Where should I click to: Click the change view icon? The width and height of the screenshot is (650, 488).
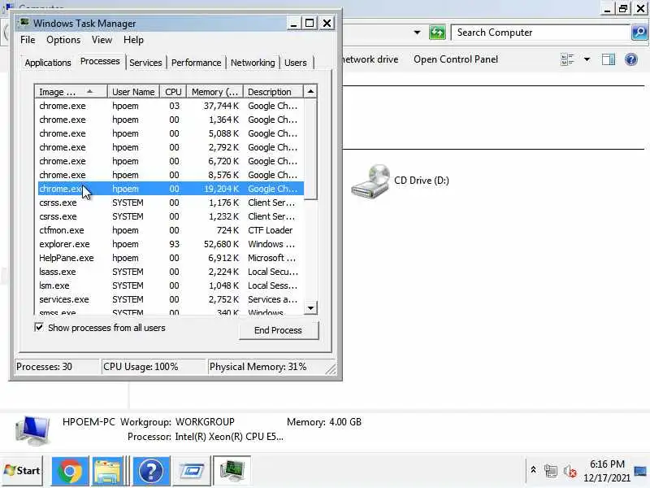[567, 59]
